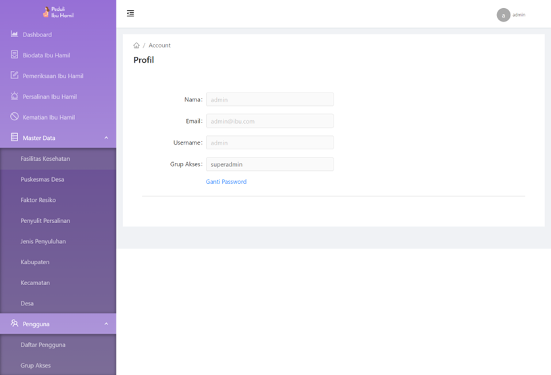
Task: Open Puskesmas Desa menu item
Action: point(43,180)
